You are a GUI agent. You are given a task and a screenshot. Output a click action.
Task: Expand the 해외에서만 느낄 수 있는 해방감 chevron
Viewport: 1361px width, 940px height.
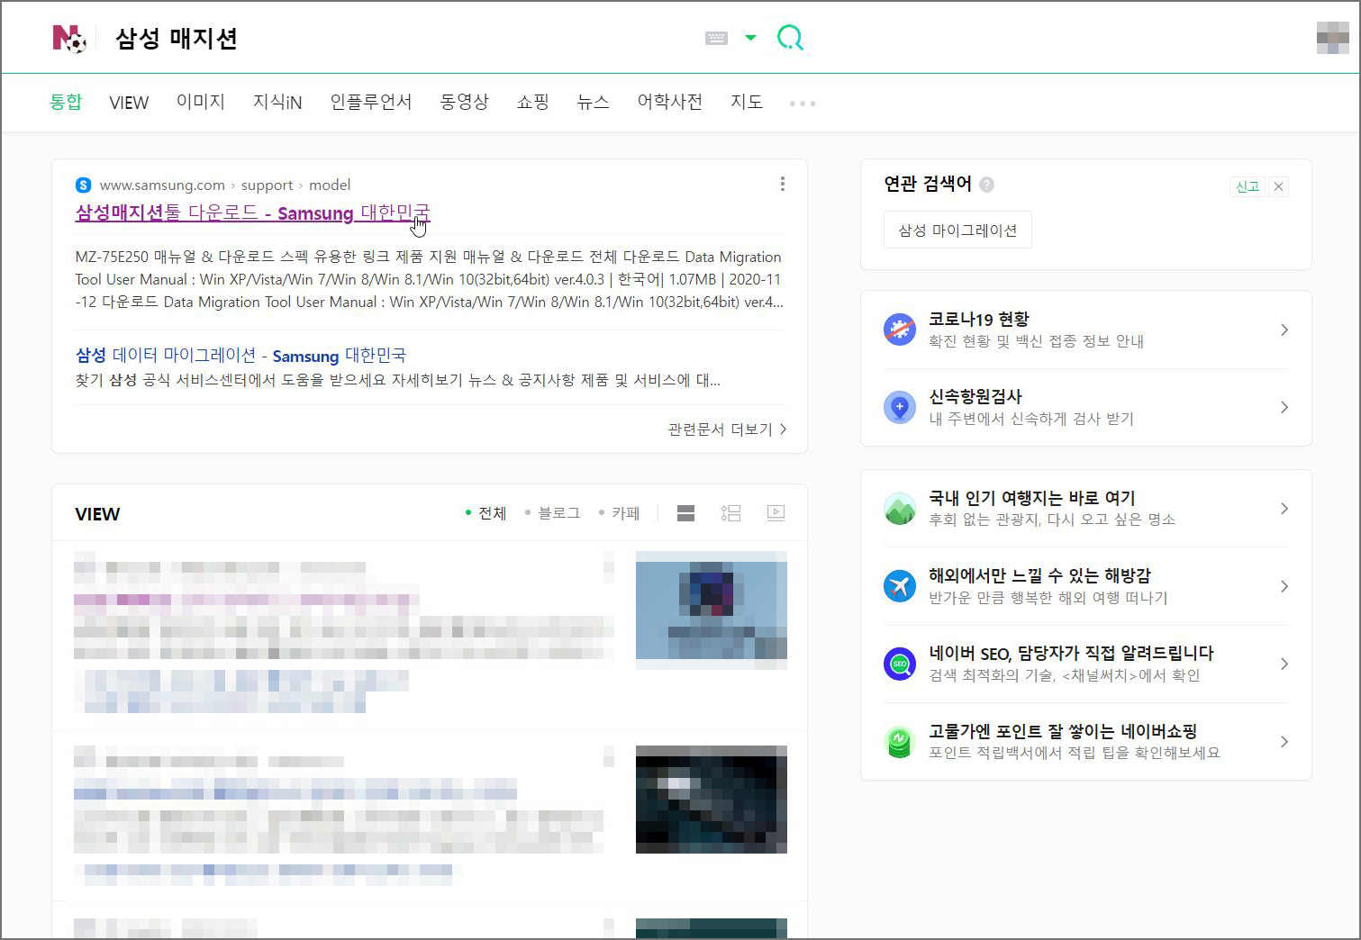(1284, 586)
